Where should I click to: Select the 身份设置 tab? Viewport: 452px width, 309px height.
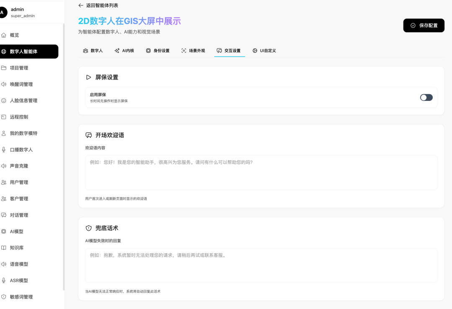pyautogui.click(x=158, y=51)
